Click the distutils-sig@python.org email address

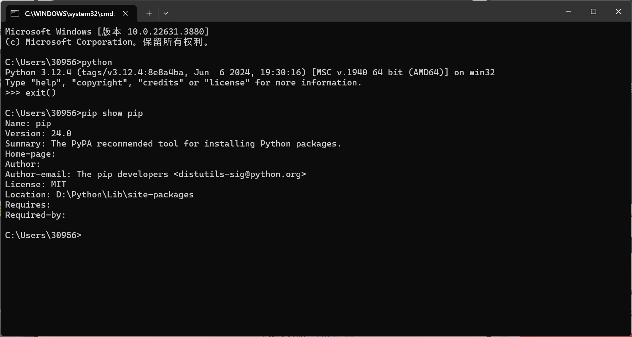click(239, 174)
